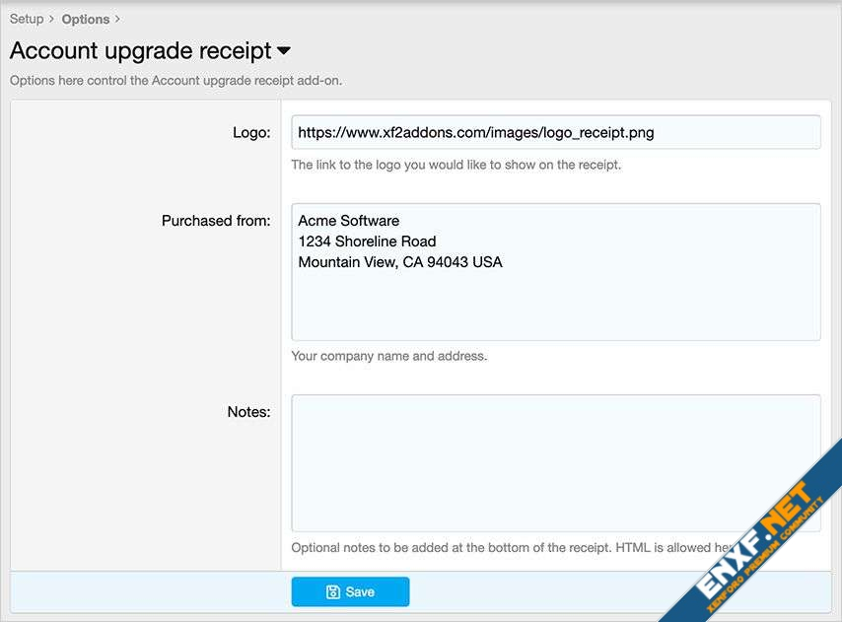
Task: Click the Purchased from field label
Action: click(x=215, y=221)
